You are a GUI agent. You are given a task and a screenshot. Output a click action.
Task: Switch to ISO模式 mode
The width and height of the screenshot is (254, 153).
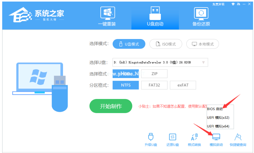(x=166, y=44)
